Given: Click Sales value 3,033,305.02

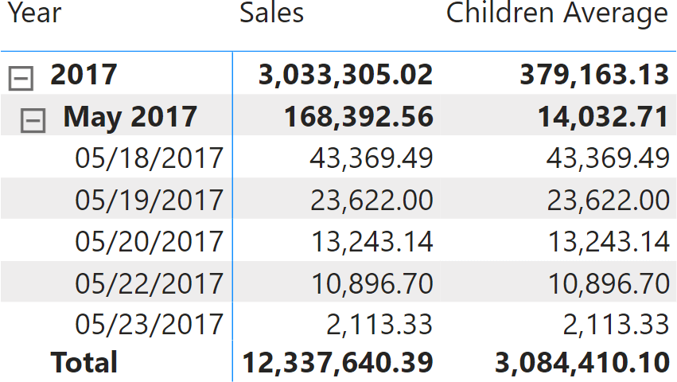Looking at the screenshot, I should (x=345, y=75).
